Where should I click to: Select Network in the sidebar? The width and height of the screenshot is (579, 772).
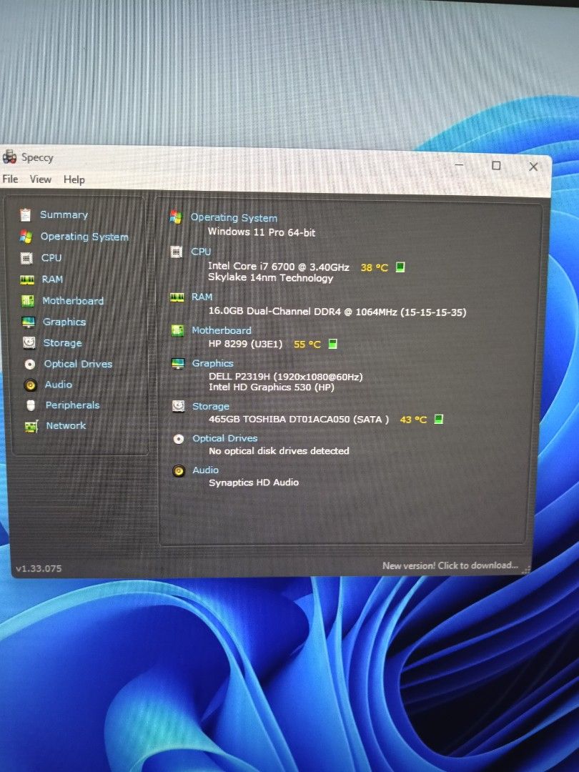[66, 425]
